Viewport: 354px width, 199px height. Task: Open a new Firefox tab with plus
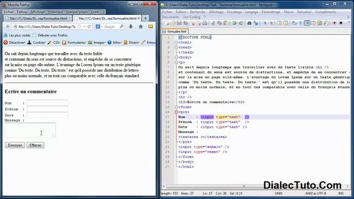pyautogui.click(x=145, y=18)
